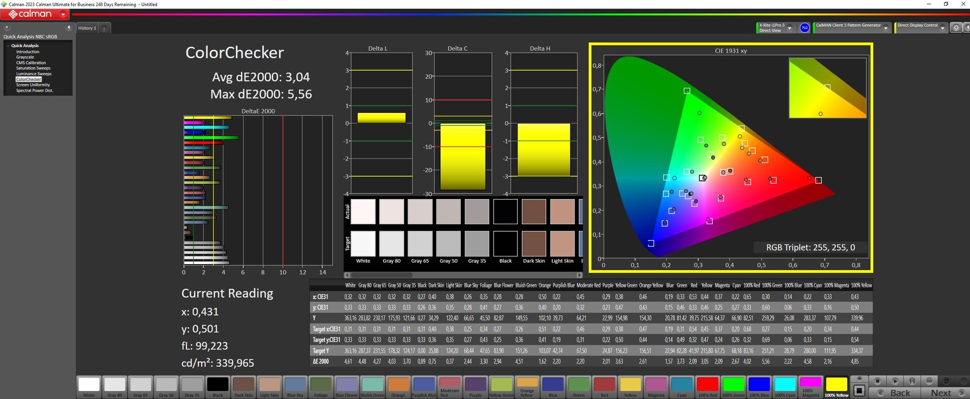Expand CalMAN Client 3 Pattern Generator dropdown
Screen dimensions: 970x399
(885, 28)
